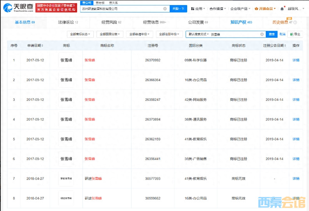The width and height of the screenshot is (309, 211).
Task: Open 详情 for registration 26373894
Action: (x=296, y=119)
